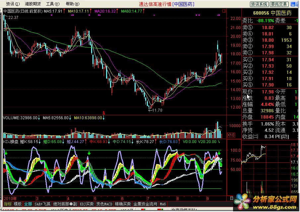Screen dimensions: 300x212
Task: Click the 涨幅 value 4.84%
Action: tap(268, 105)
